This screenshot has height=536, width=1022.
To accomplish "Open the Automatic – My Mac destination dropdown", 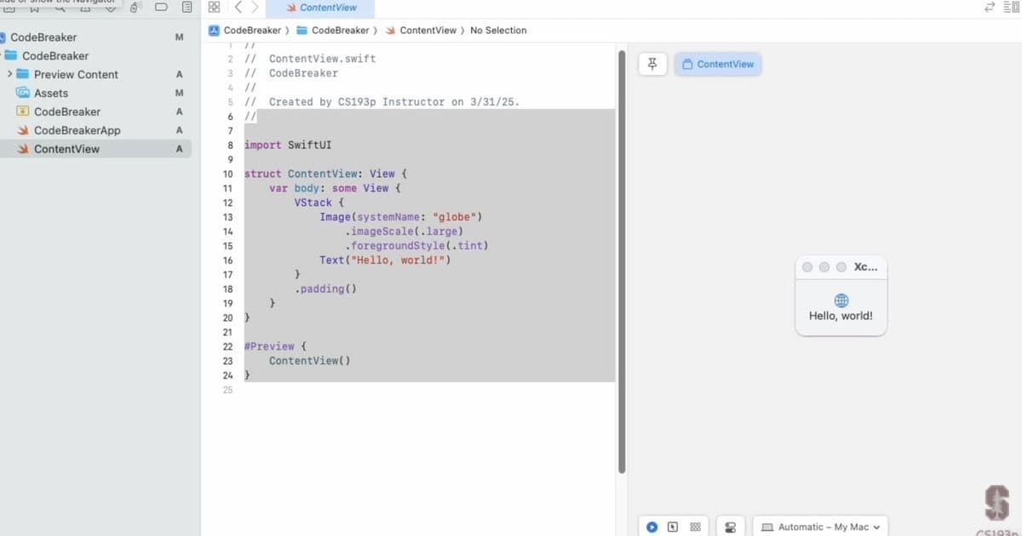I will (x=819, y=527).
